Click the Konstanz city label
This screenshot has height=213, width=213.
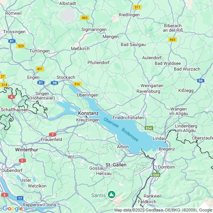click(88, 113)
